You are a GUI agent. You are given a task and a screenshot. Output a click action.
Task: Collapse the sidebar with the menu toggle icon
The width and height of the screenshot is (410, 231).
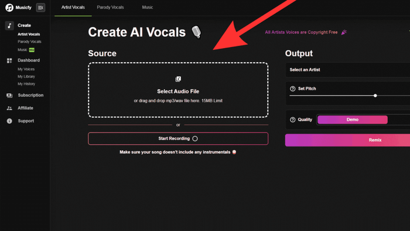(40, 8)
